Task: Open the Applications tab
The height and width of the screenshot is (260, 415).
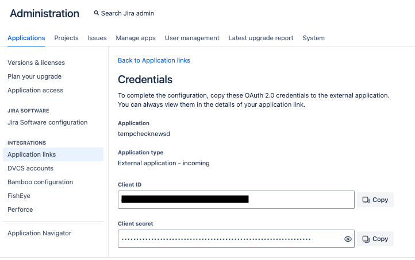Action: click(x=26, y=38)
